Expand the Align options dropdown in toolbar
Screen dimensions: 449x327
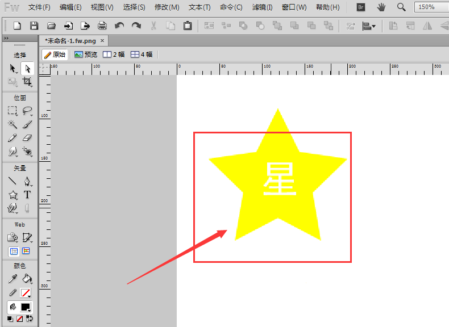click(x=369, y=26)
